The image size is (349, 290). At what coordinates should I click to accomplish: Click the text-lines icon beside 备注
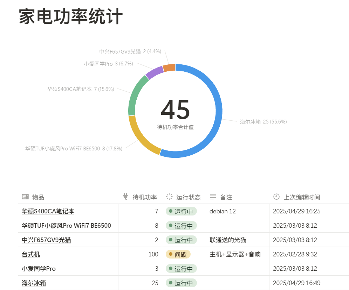213,197
